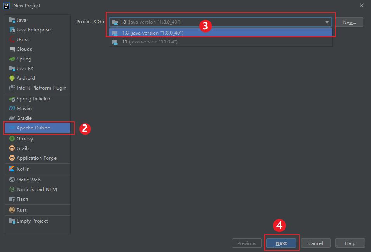Click the New... SDK button
This screenshot has height=252, width=371.
coord(349,22)
